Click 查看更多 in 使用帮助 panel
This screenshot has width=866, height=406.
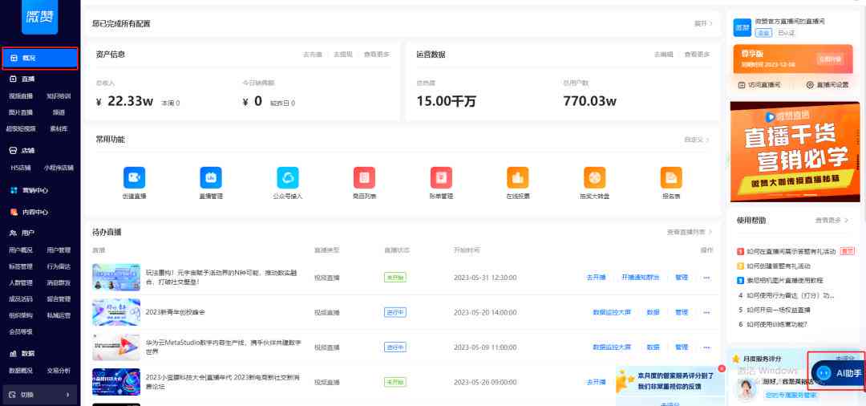(832, 220)
